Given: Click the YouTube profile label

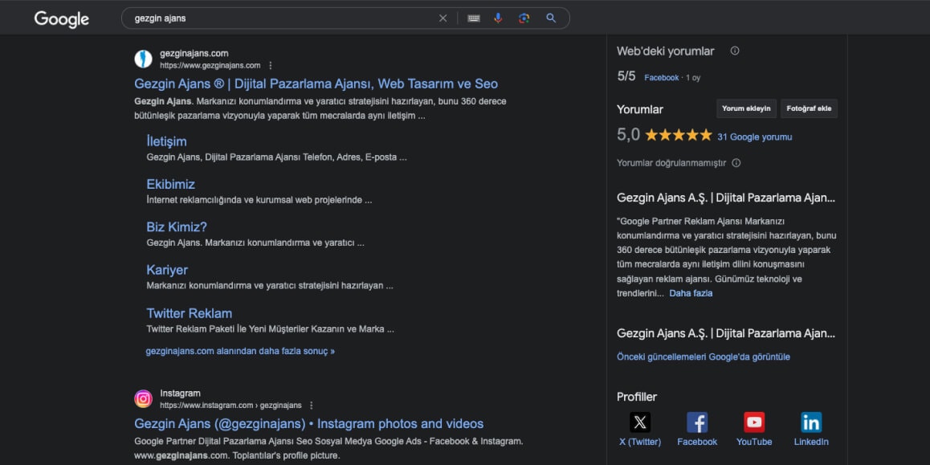Looking at the screenshot, I should [754, 442].
